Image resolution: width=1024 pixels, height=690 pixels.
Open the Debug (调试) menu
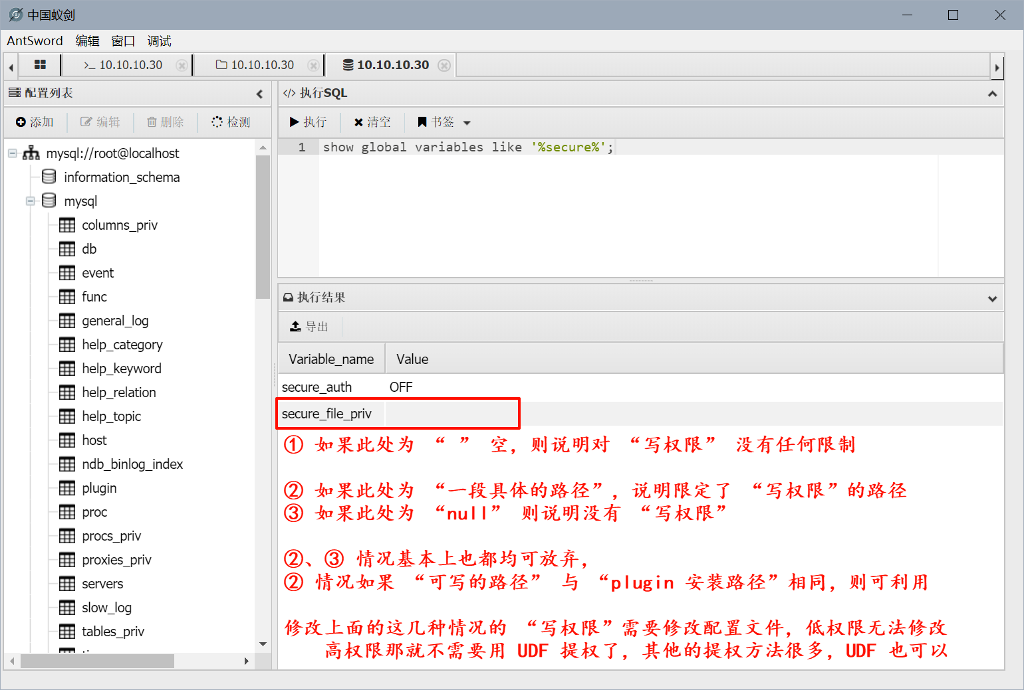tap(159, 41)
